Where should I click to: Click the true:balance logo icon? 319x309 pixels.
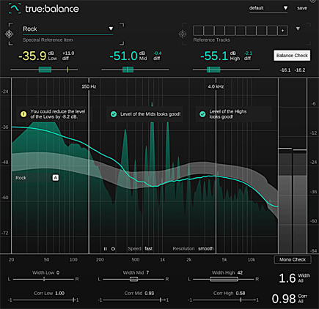(15, 9)
